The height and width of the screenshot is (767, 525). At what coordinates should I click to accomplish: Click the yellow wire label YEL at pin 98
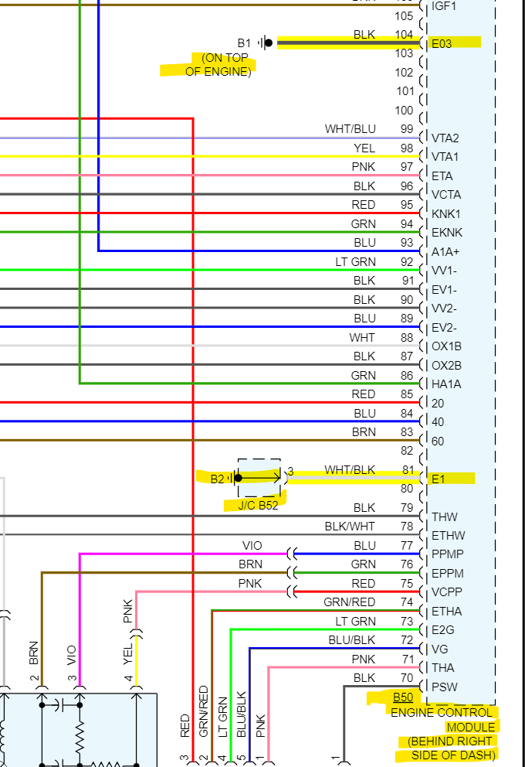tap(364, 148)
